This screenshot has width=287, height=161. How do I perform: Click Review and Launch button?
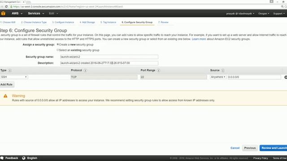tap(273, 148)
